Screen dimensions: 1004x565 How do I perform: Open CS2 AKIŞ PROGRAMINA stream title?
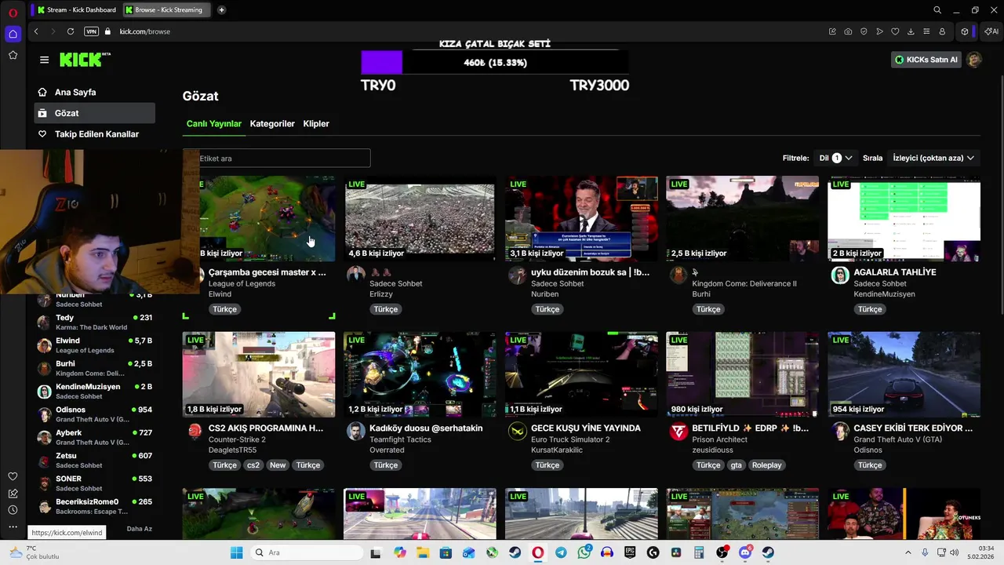266,428
